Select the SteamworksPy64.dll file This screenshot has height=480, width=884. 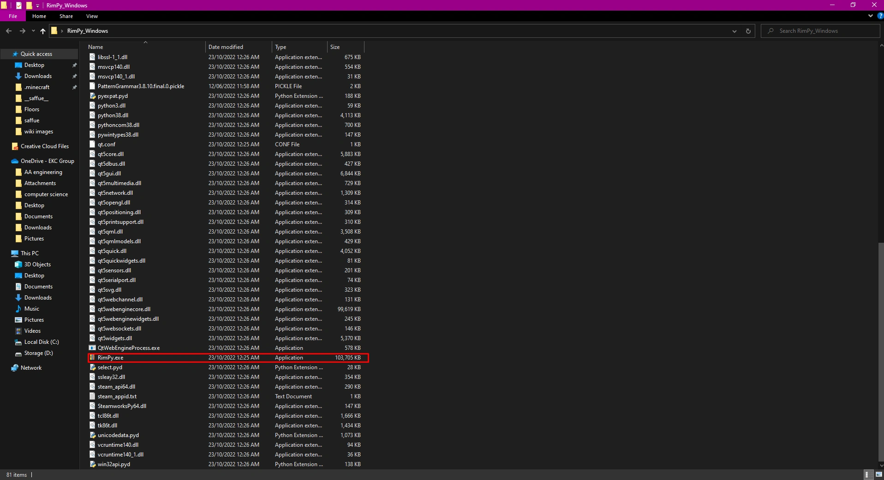pos(122,406)
